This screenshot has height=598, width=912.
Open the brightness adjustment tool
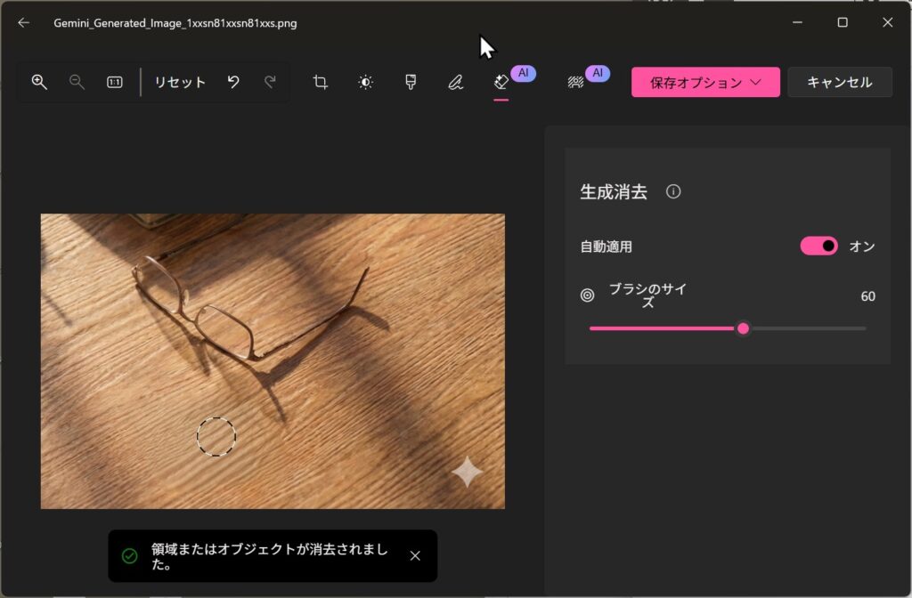click(x=365, y=82)
